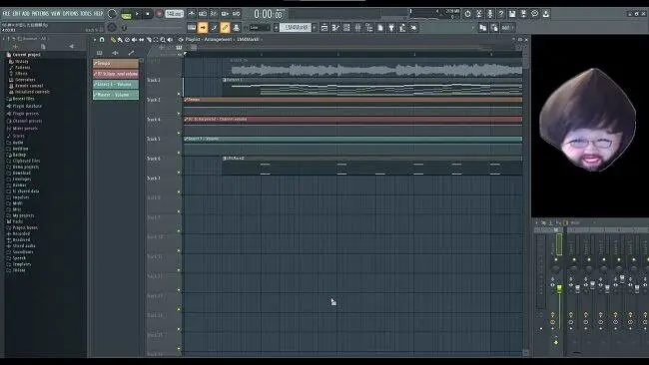The width and height of the screenshot is (649, 365).
Task: Expand Current project in browser
Action: click(26, 55)
